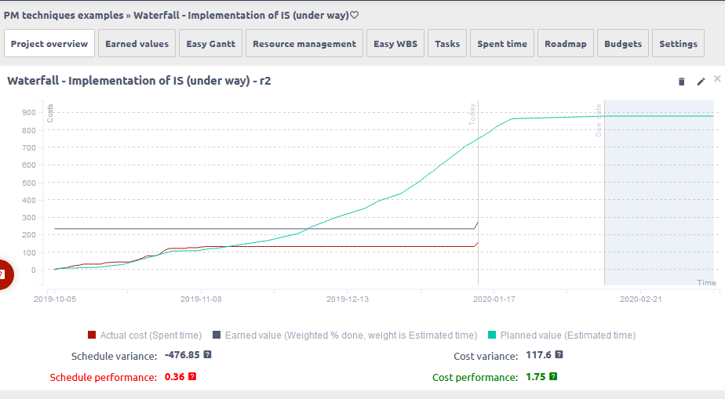This screenshot has width=725, height=399.
Task: Open the PM techniques examples breadcrumb link
Action: (x=63, y=15)
